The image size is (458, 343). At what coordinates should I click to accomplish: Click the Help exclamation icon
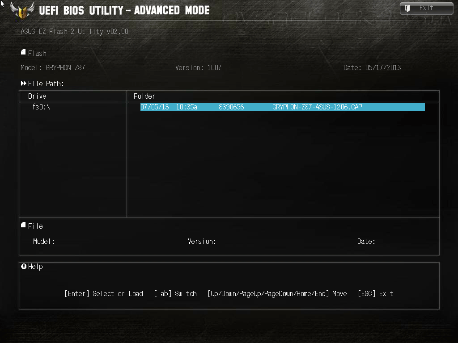(24, 266)
